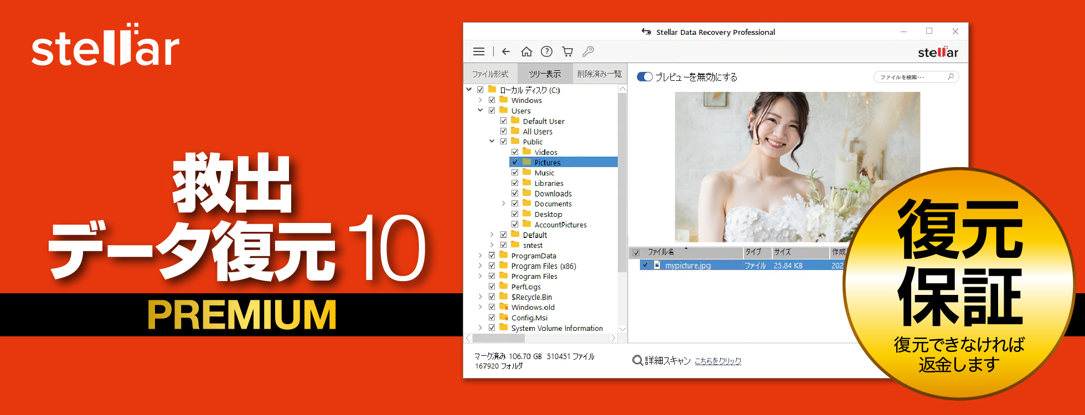Click the app icon in the title bar
Viewport: 1085px width, 415px height.
tap(646, 32)
